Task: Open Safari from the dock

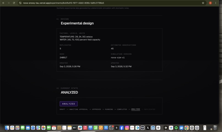Action: [x=33, y=128]
